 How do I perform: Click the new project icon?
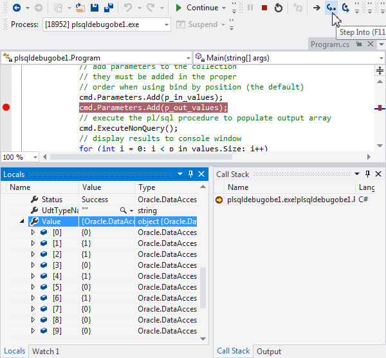tap(59, 8)
